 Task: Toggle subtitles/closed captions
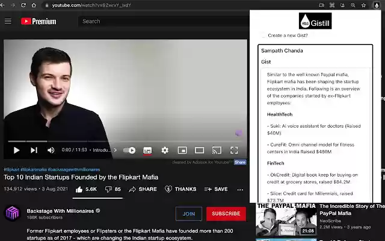coord(147,150)
